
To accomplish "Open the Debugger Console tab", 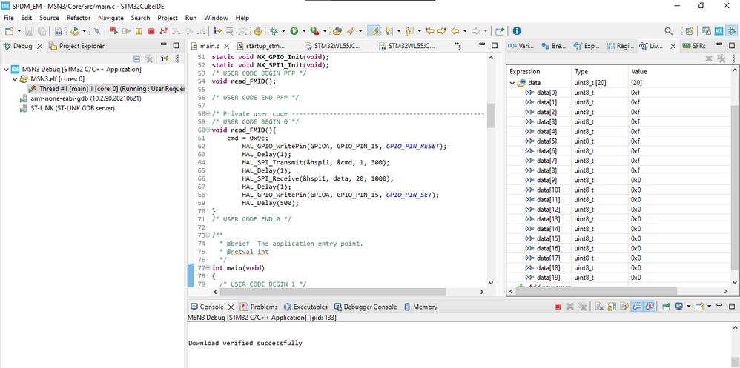I will (366, 307).
